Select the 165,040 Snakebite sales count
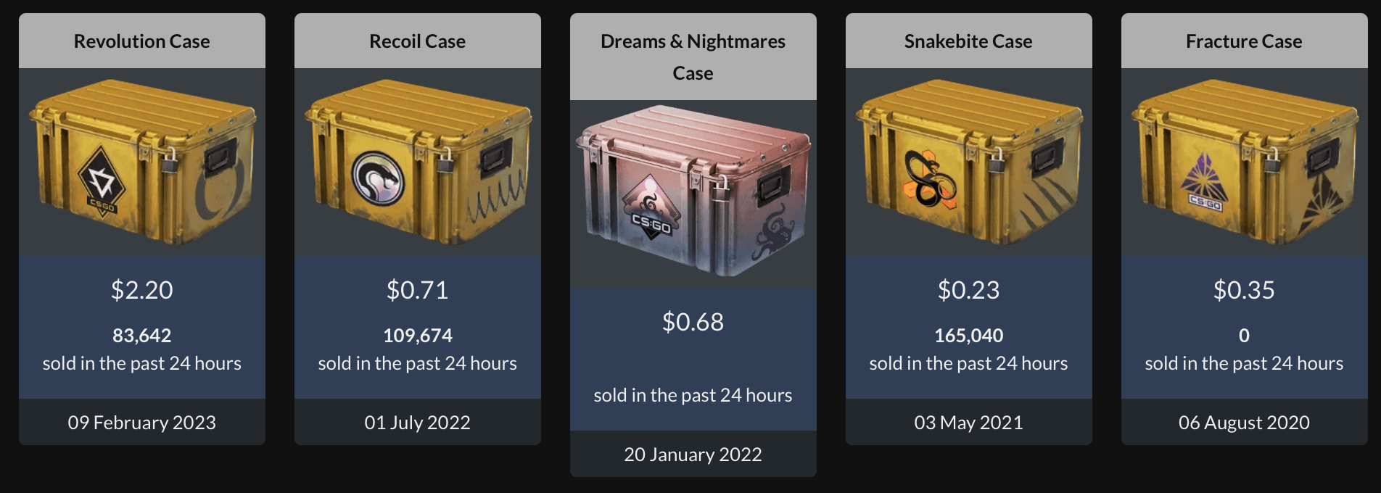The height and width of the screenshot is (493, 1381). (x=968, y=336)
